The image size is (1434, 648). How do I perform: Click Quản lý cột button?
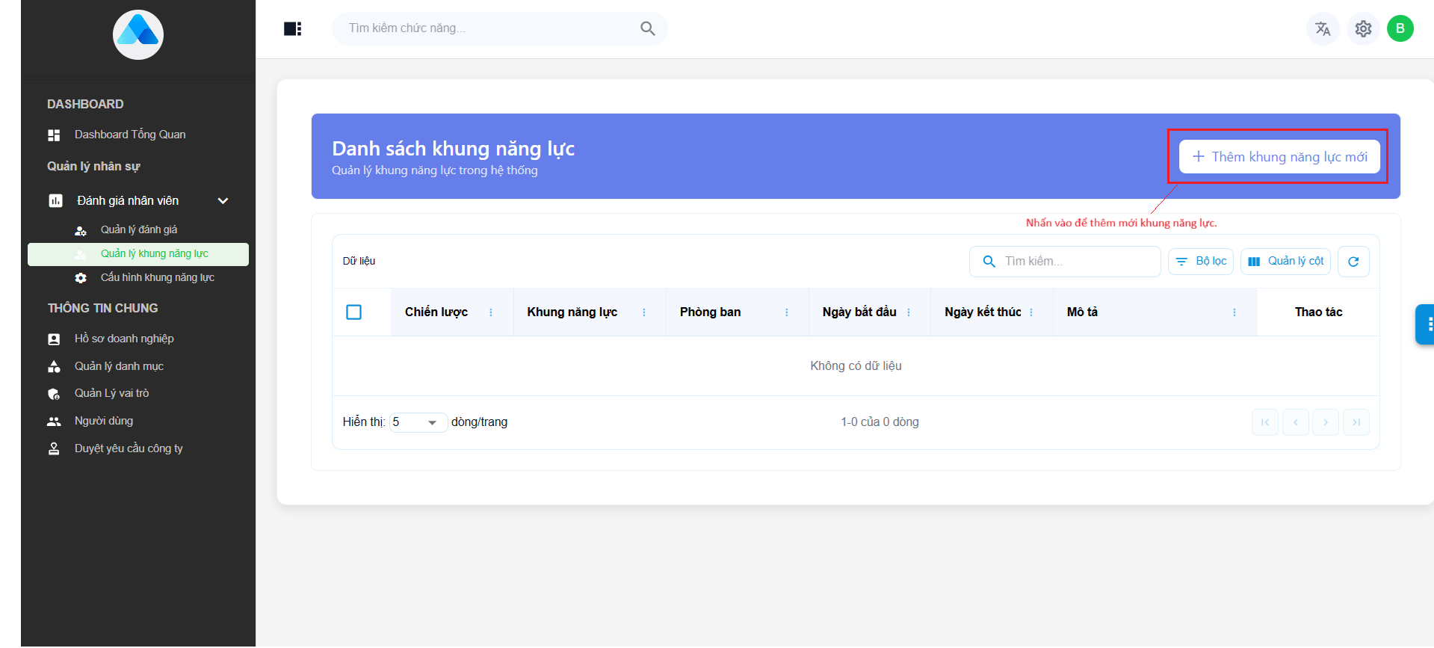(1285, 262)
